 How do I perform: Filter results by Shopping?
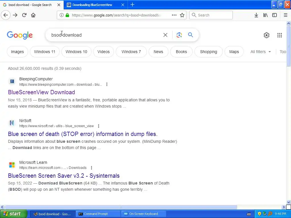pos(208,52)
